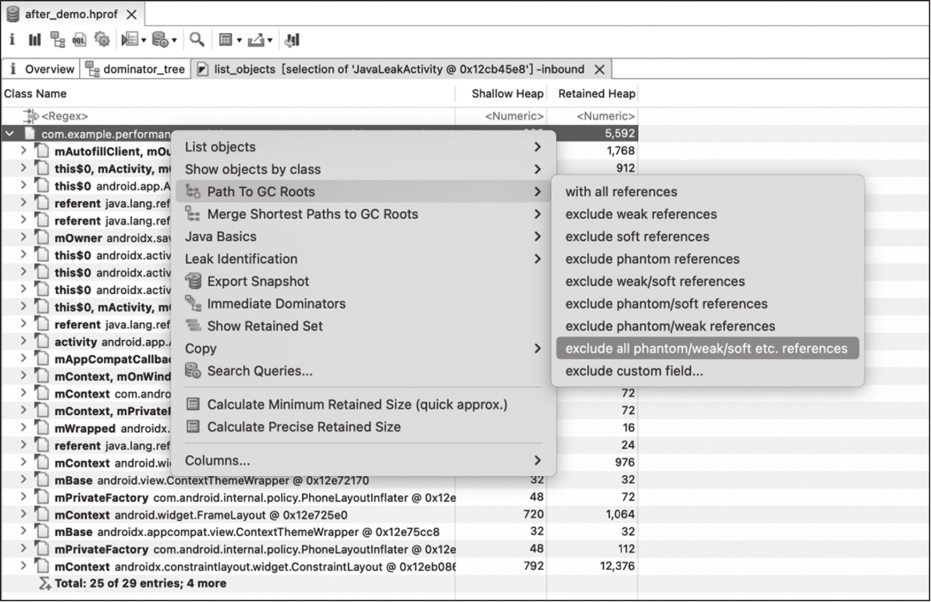Collapse the com.example.performance root row
The height and width of the screenshot is (602, 931).
coord(9,133)
